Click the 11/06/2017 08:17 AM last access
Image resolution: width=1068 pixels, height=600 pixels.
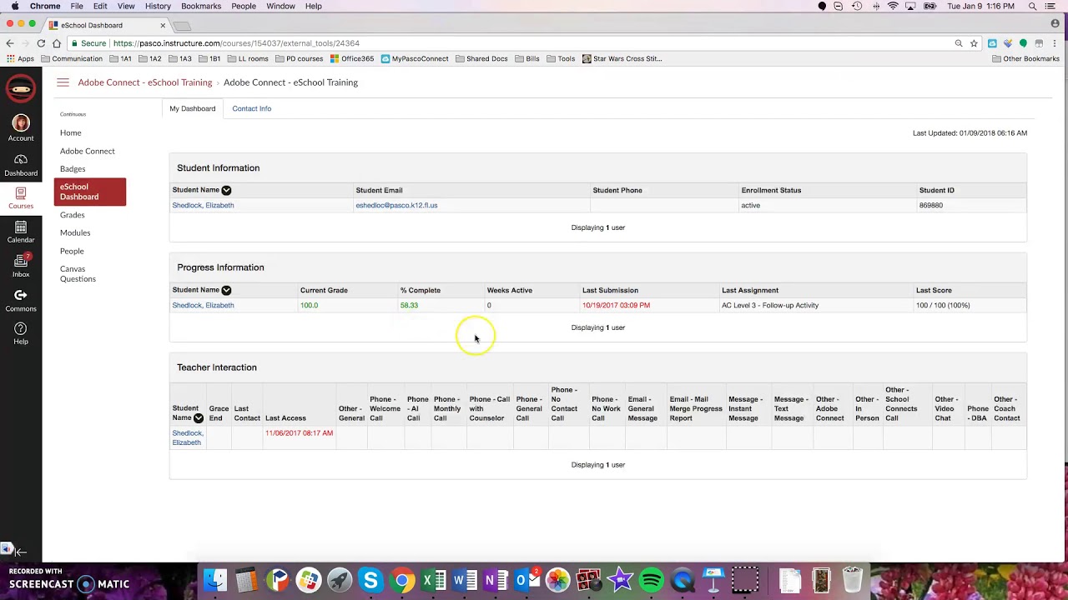coord(299,433)
